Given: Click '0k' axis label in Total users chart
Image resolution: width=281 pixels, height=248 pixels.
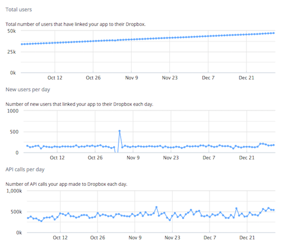Looking at the screenshot, I should tap(13, 73).
